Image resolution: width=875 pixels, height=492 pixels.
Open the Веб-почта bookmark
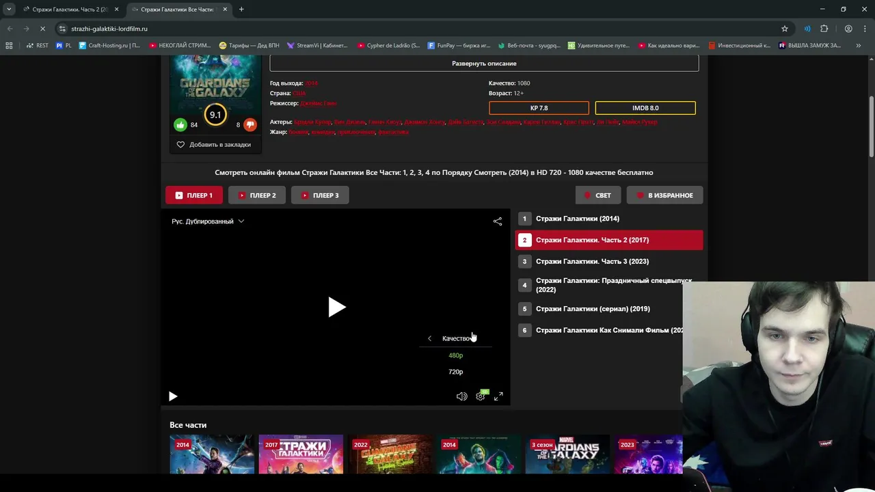pyautogui.click(x=529, y=46)
